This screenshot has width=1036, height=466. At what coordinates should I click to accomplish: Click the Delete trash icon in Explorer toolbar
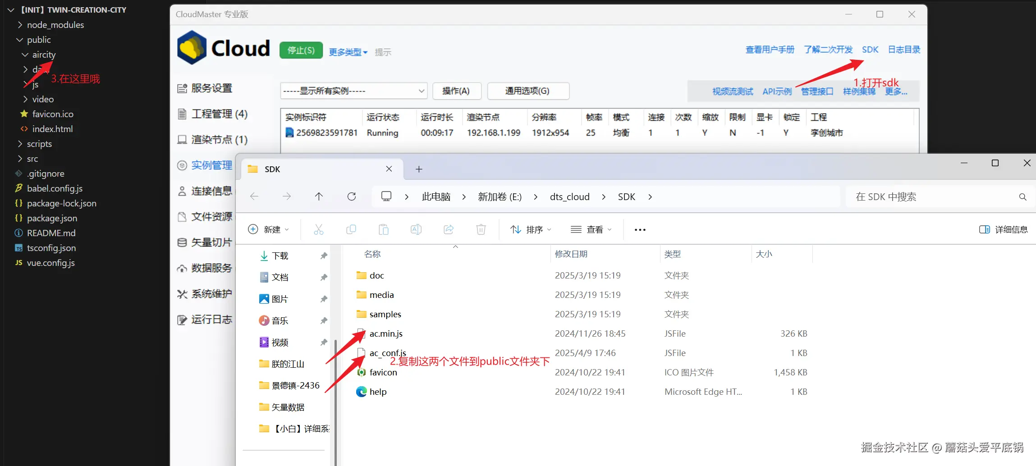(x=481, y=229)
